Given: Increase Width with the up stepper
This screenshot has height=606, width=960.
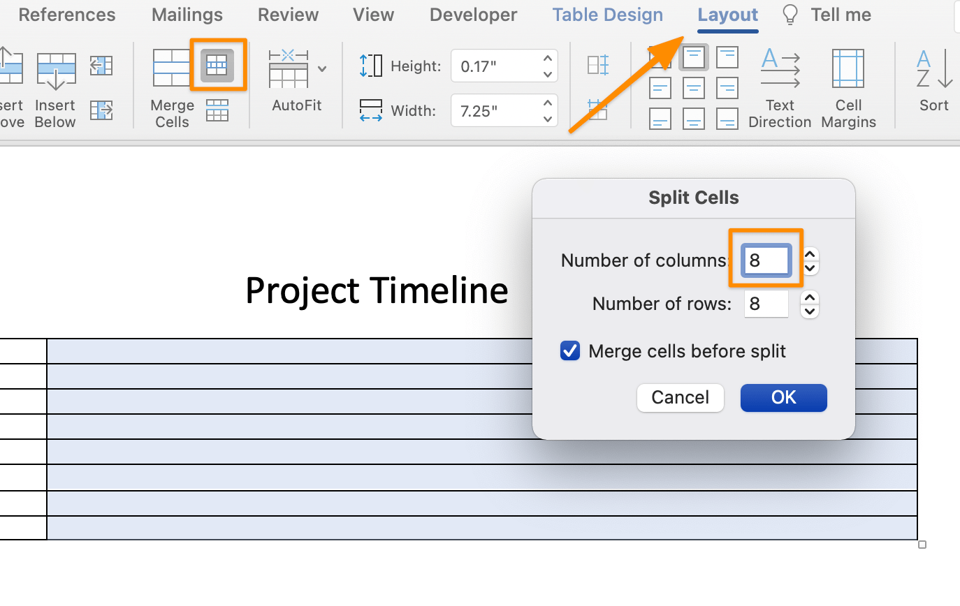Looking at the screenshot, I should [x=548, y=103].
